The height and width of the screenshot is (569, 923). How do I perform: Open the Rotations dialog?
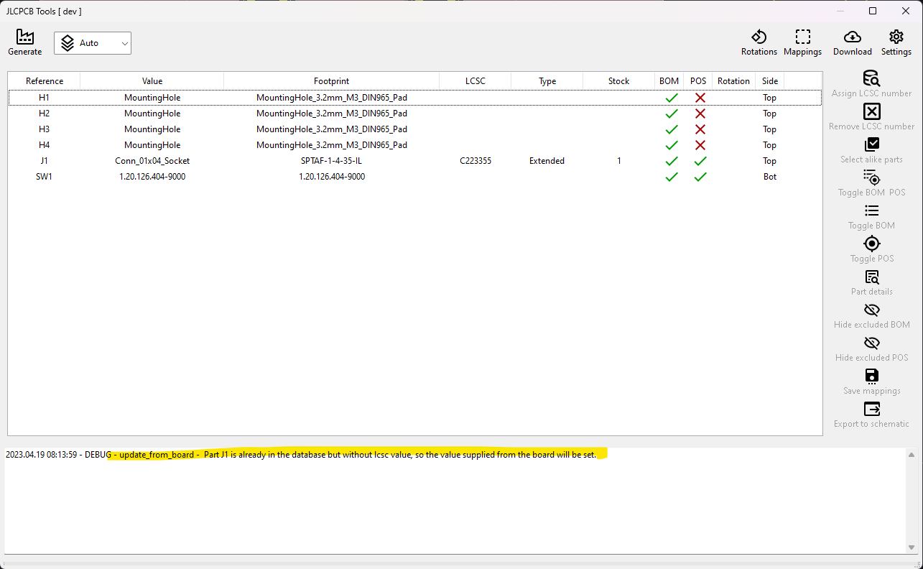click(759, 42)
